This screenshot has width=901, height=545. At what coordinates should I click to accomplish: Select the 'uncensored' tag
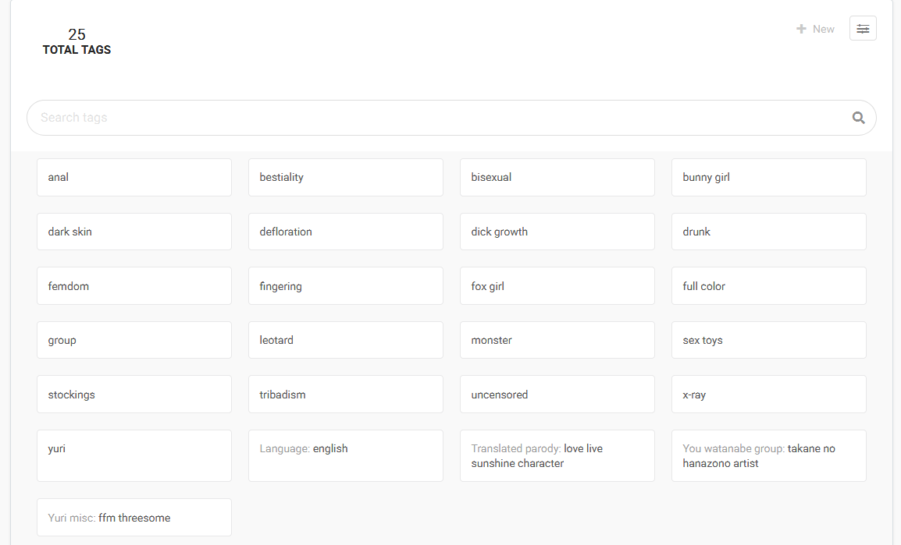[x=557, y=394]
